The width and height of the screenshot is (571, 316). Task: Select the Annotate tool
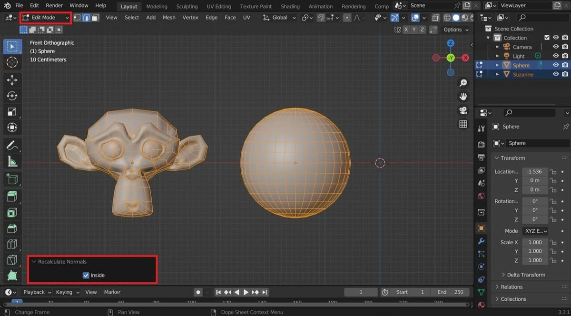coord(12,146)
